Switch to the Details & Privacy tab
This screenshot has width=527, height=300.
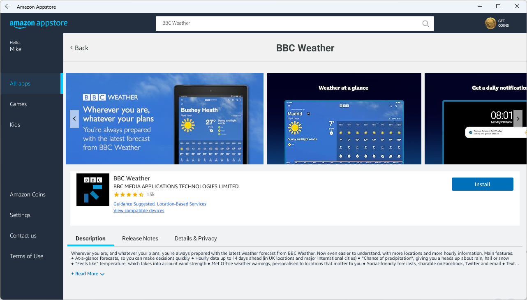[x=196, y=238]
